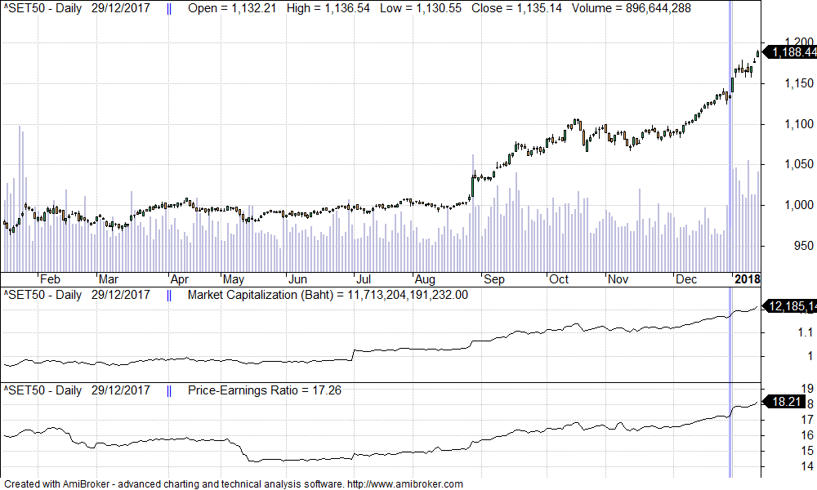Select the Feb label on the date axis
The height and width of the screenshot is (490, 817).
pos(51,279)
